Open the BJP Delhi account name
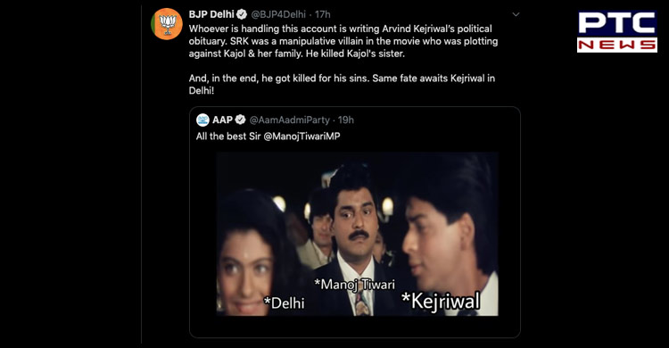 (x=211, y=14)
